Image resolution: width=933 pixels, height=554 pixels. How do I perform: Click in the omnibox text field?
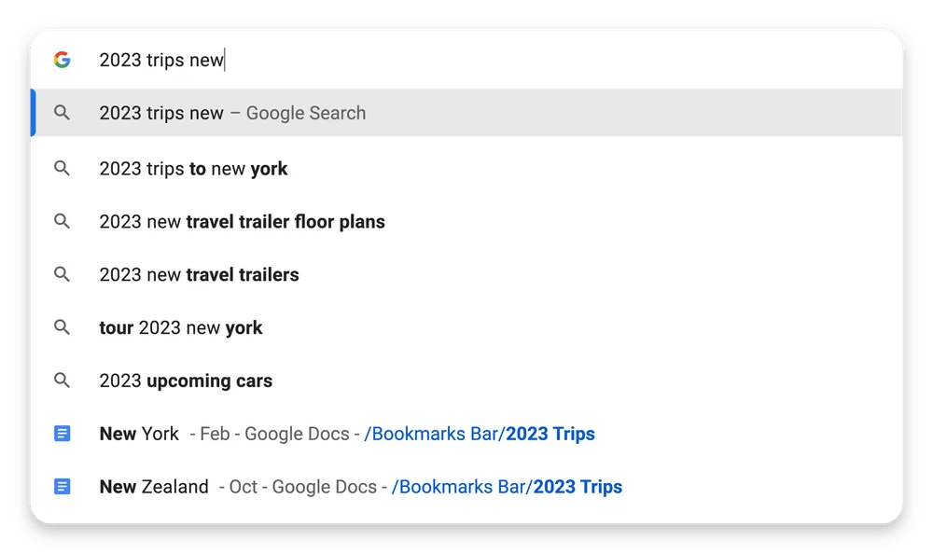466,61
